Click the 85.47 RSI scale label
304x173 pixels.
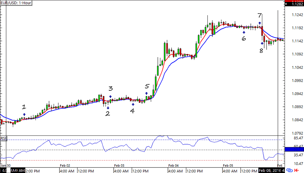click(298, 138)
